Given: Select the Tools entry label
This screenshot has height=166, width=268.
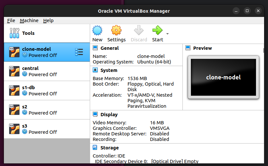Looking at the screenshot, I should pos(28,33).
